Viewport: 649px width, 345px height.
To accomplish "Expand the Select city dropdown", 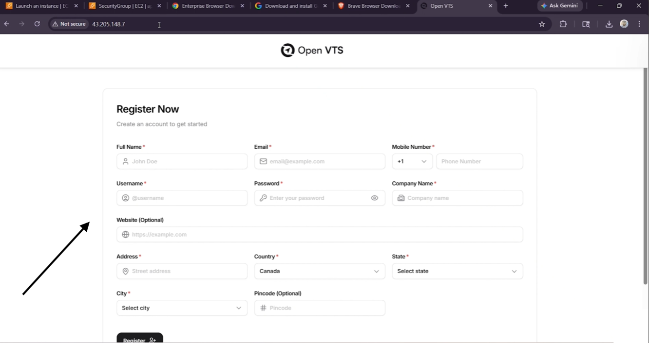I will 182,308.
